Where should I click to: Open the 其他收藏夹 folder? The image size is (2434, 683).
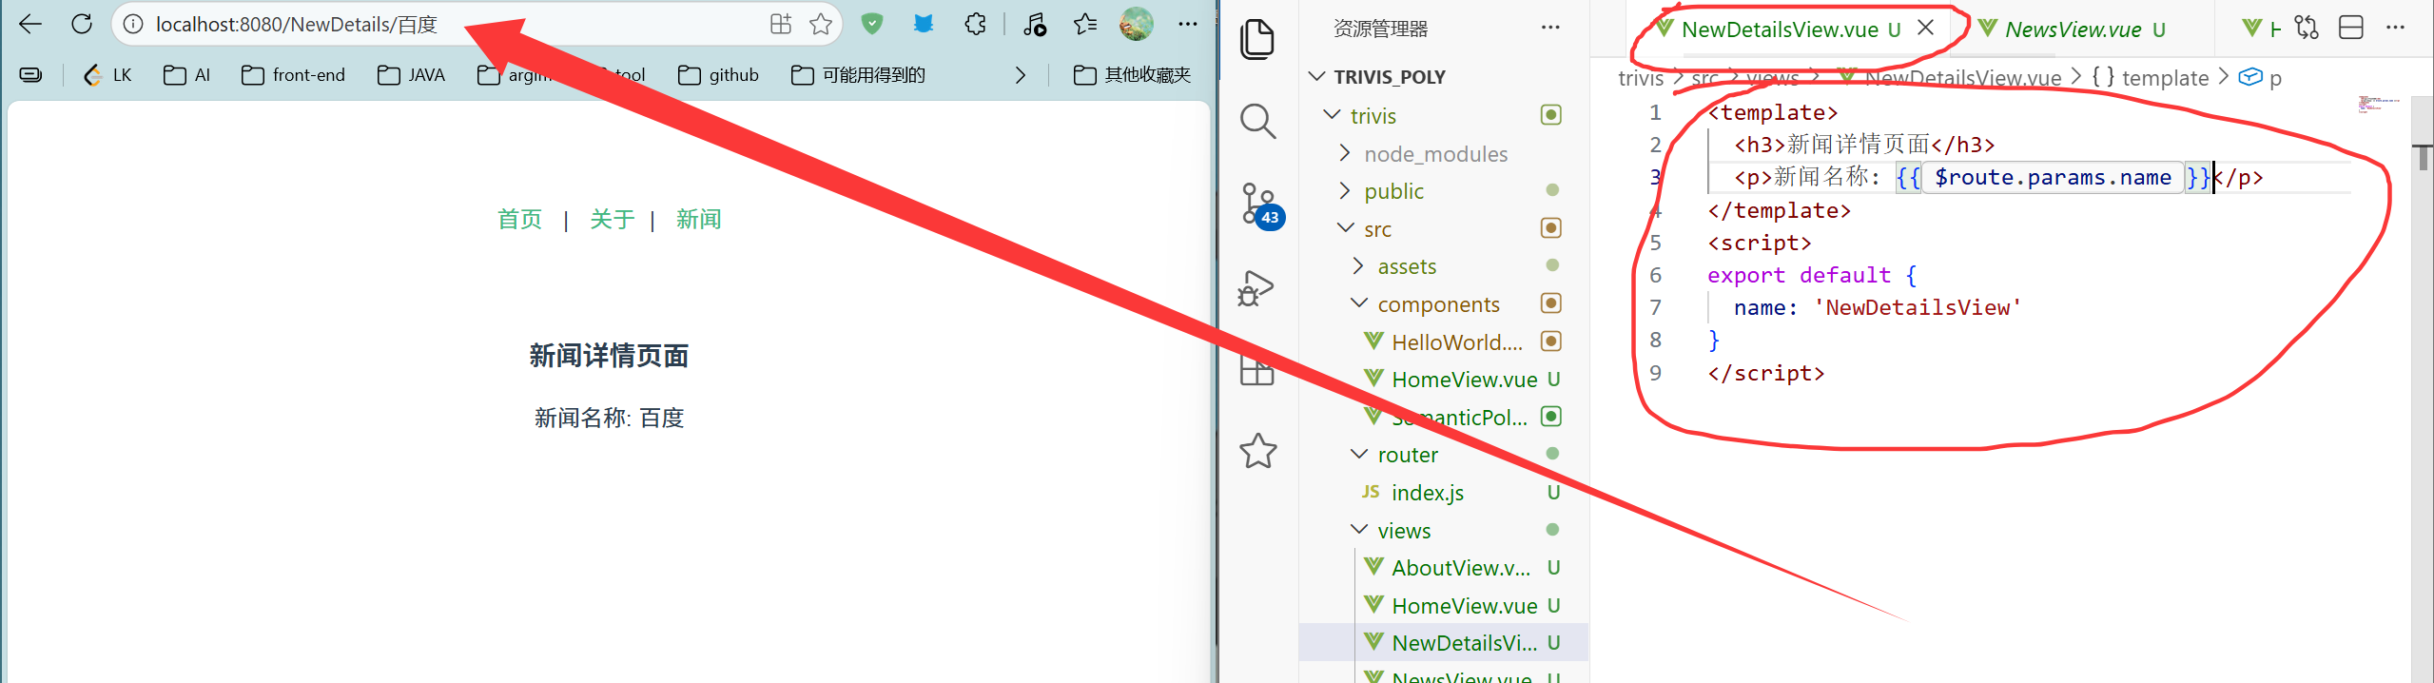coord(1132,74)
